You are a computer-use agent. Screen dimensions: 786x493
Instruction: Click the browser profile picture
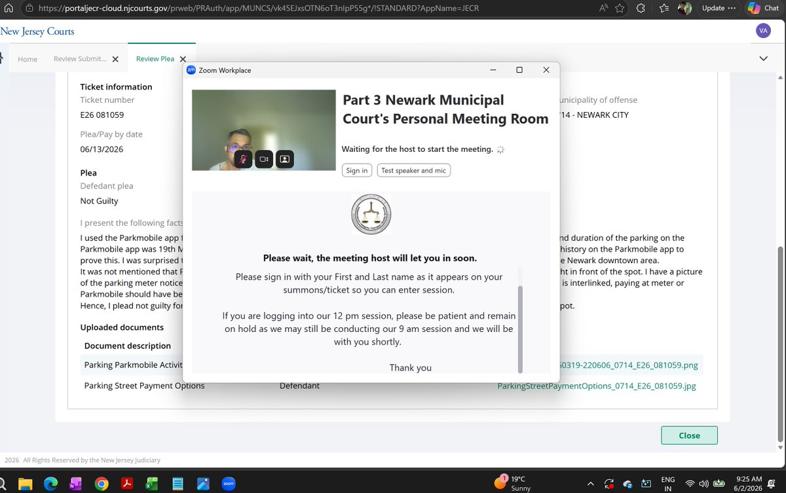[684, 9]
